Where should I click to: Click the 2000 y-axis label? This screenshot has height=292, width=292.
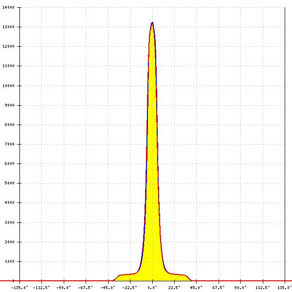tap(10, 242)
